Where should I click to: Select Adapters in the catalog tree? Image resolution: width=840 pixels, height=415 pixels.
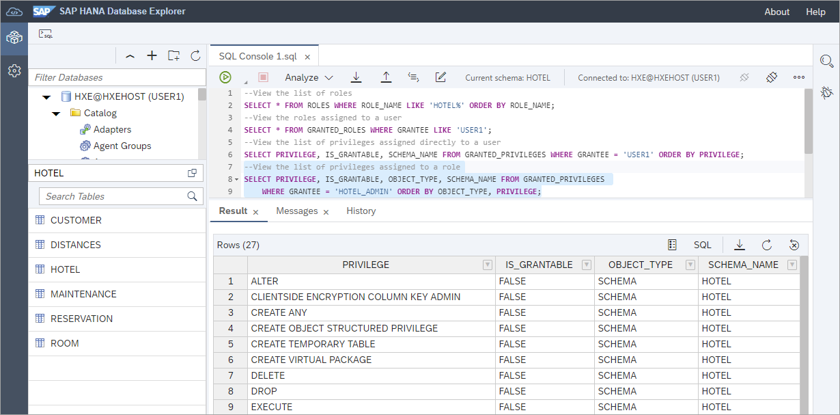113,130
